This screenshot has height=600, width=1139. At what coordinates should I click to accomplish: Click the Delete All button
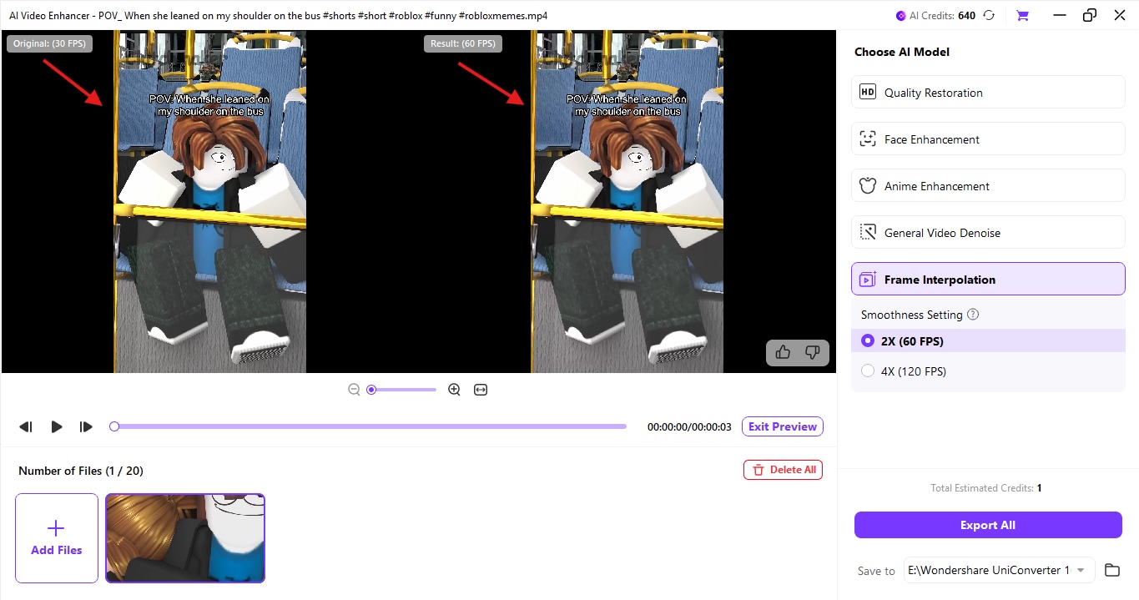click(x=783, y=470)
